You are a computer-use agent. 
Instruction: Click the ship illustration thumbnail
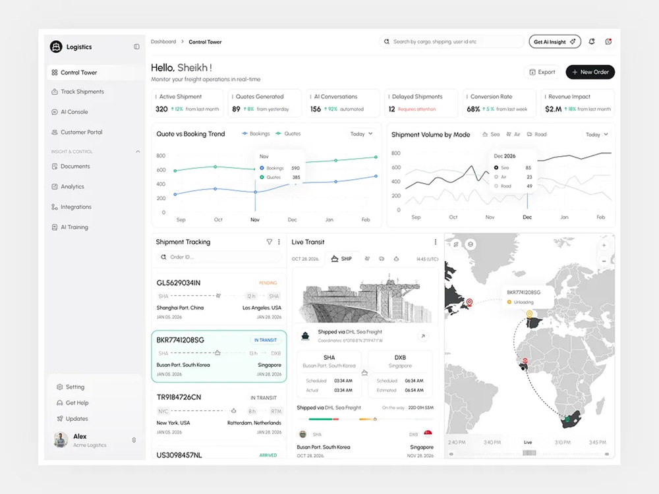[365, 298]
